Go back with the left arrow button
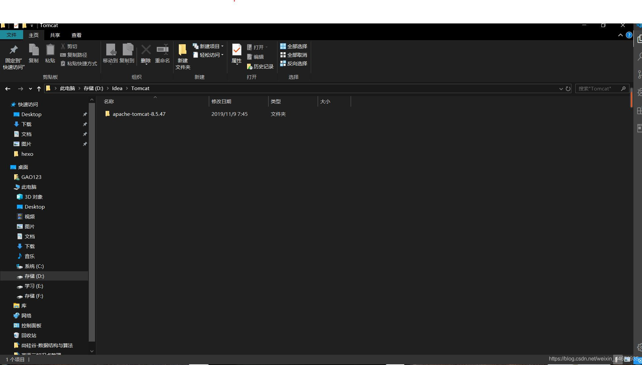Screen dimensions: 642x365 8,88
